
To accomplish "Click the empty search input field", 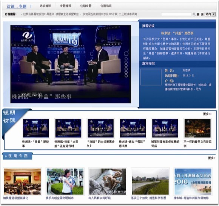I will [176, 14].
